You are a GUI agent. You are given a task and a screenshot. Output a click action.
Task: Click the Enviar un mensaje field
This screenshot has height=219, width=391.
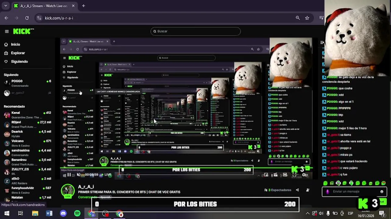[355, 192]
